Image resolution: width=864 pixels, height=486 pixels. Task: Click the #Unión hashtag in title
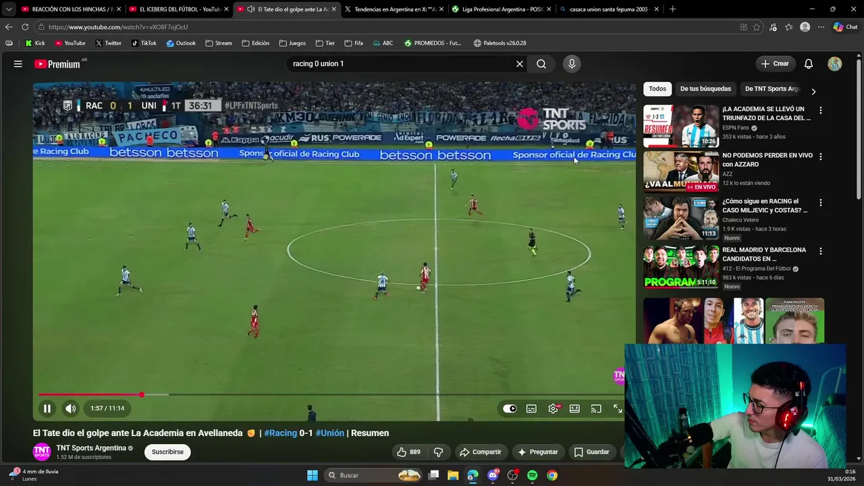(x=330, y=433)
